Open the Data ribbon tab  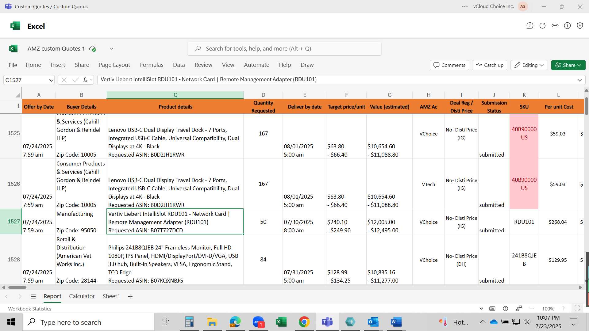pyautogui.click(x=179, y=65)
